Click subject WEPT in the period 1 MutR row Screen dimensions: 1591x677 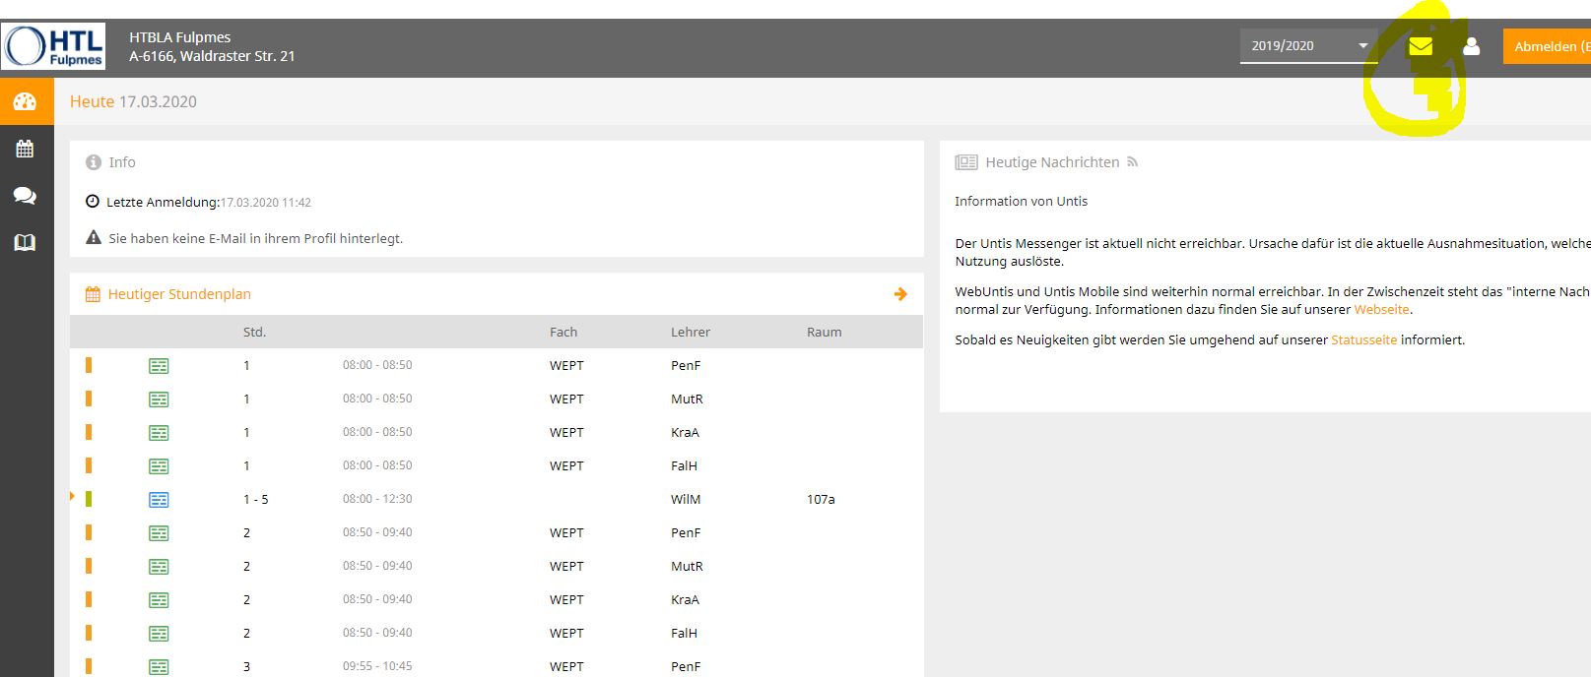566,399
